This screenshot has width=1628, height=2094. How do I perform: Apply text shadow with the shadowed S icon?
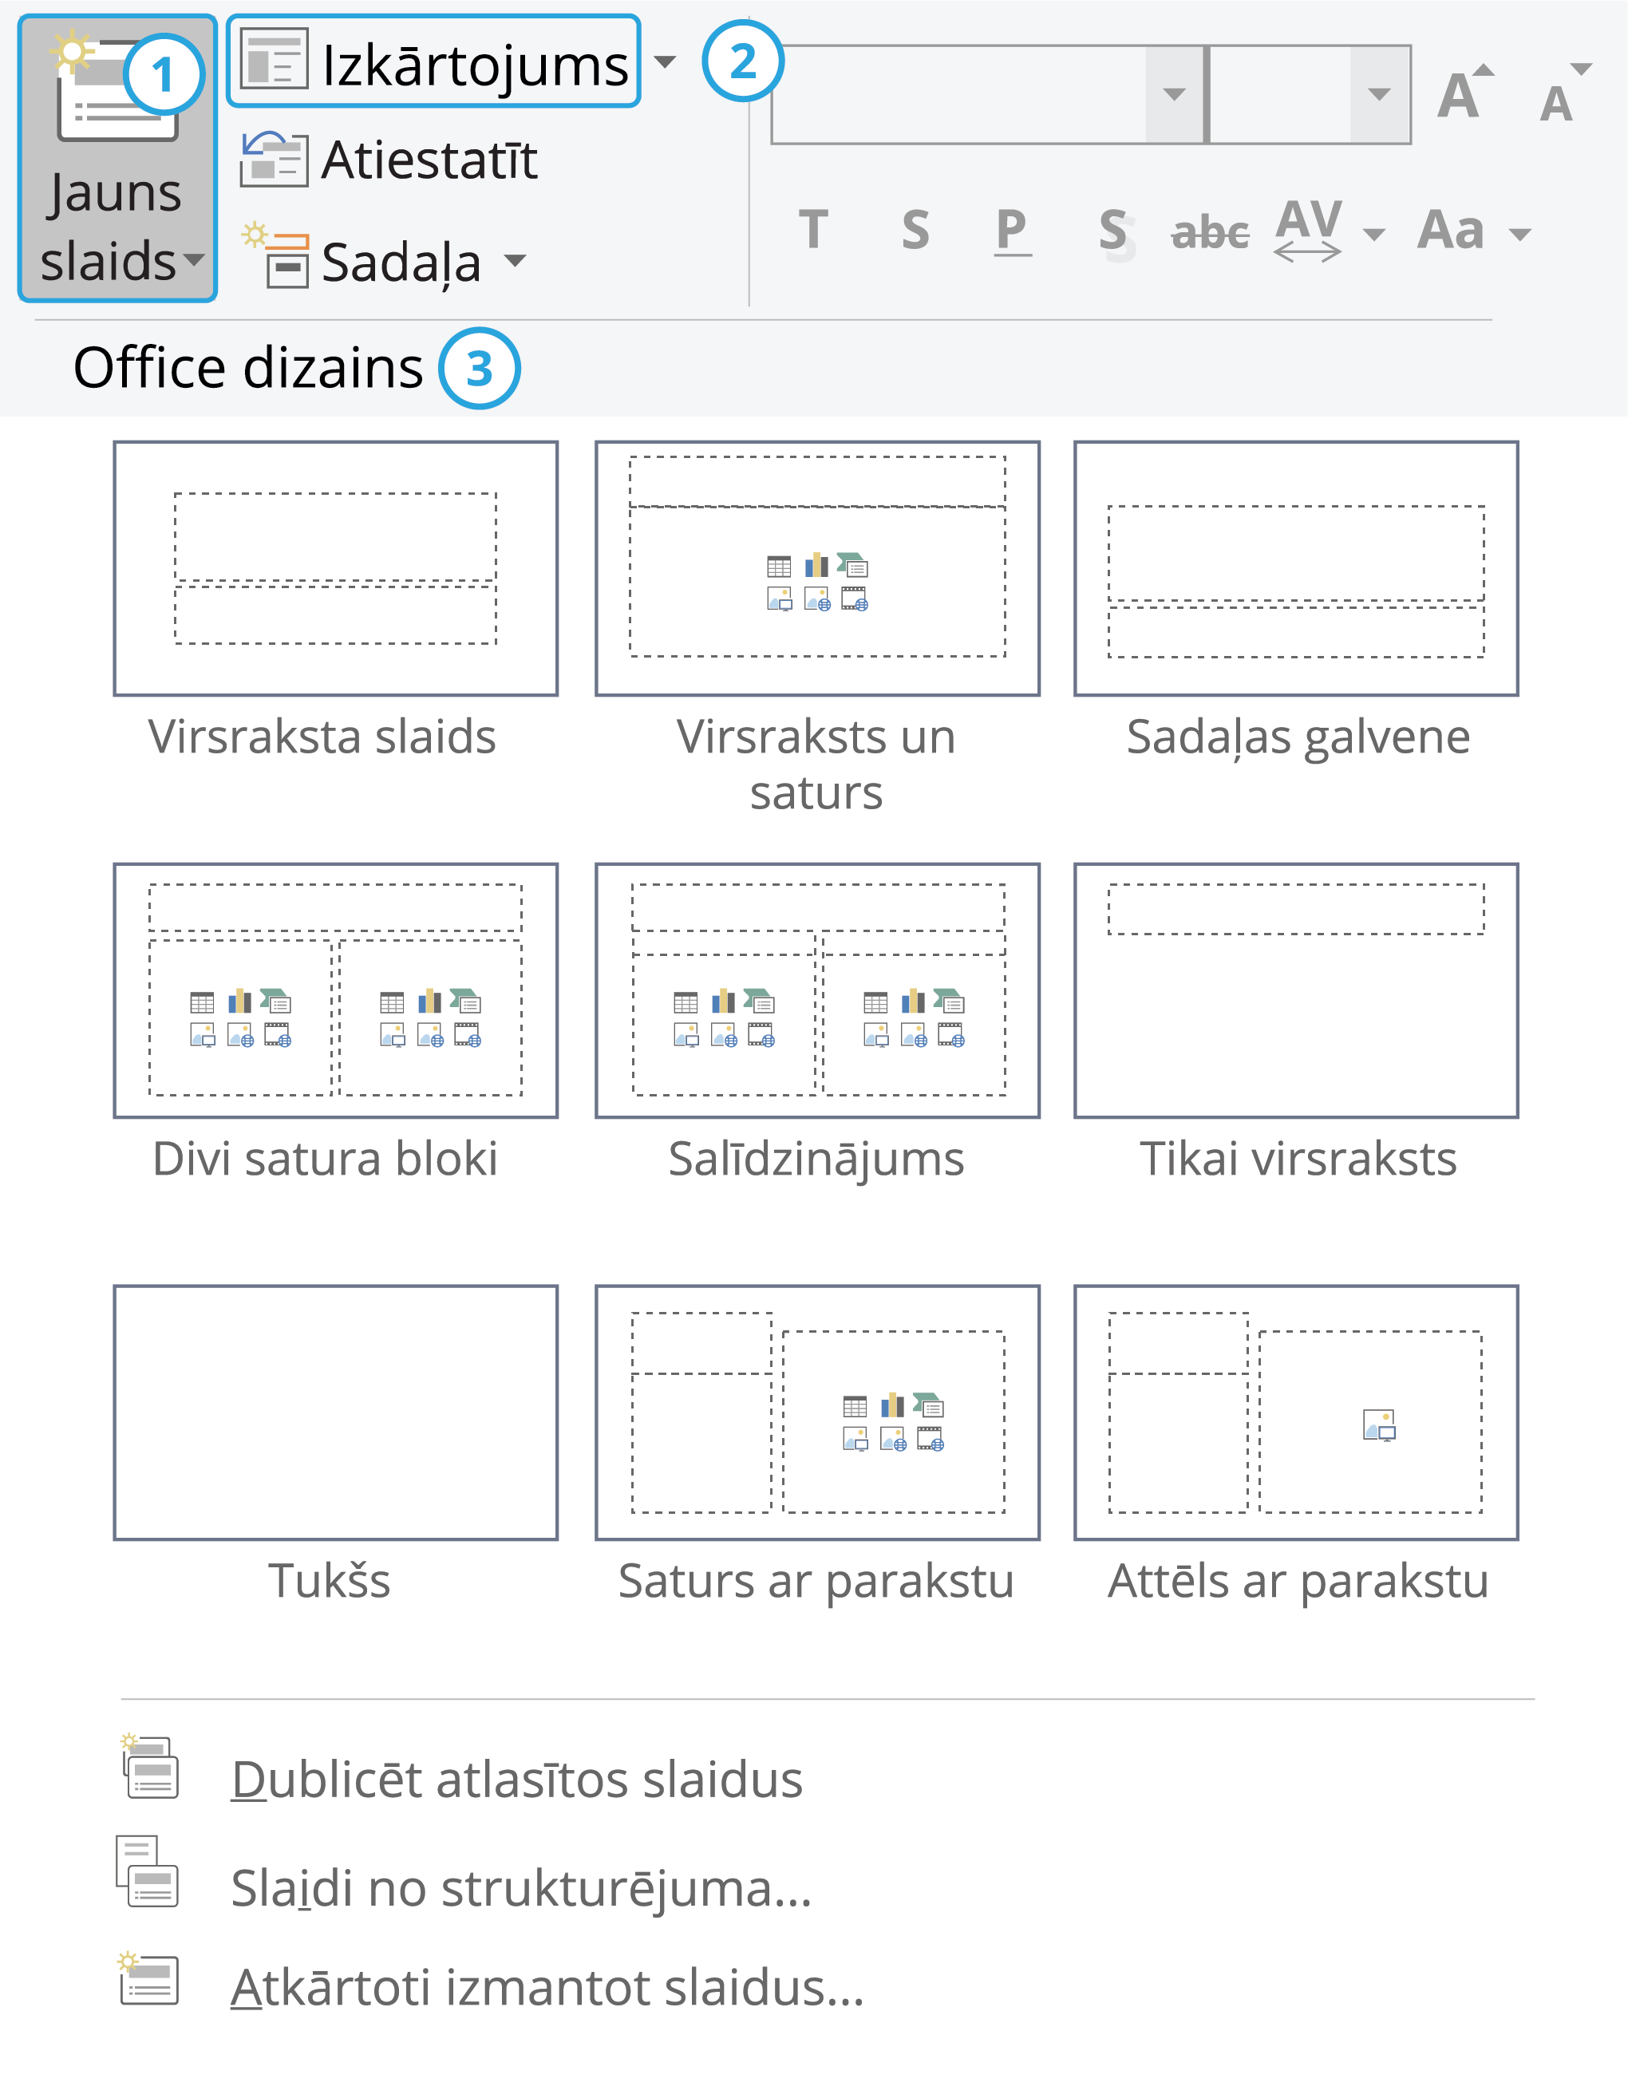[x=1112, y=230]
